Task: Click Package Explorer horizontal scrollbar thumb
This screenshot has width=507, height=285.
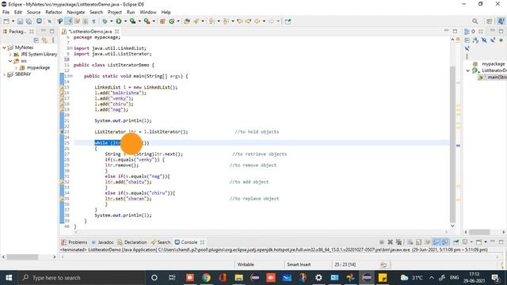Action: 22,256
